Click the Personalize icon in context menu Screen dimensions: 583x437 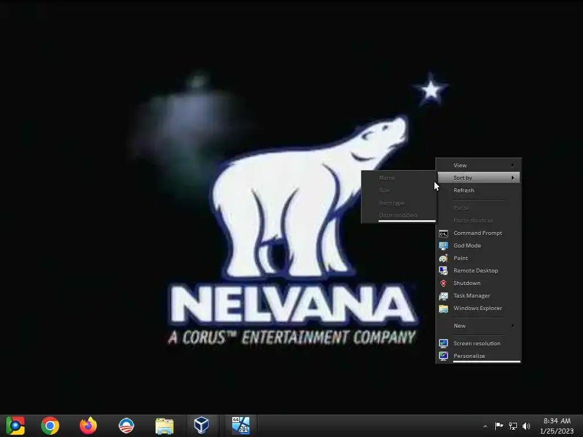pyautogui.click(x=443, y=356)
